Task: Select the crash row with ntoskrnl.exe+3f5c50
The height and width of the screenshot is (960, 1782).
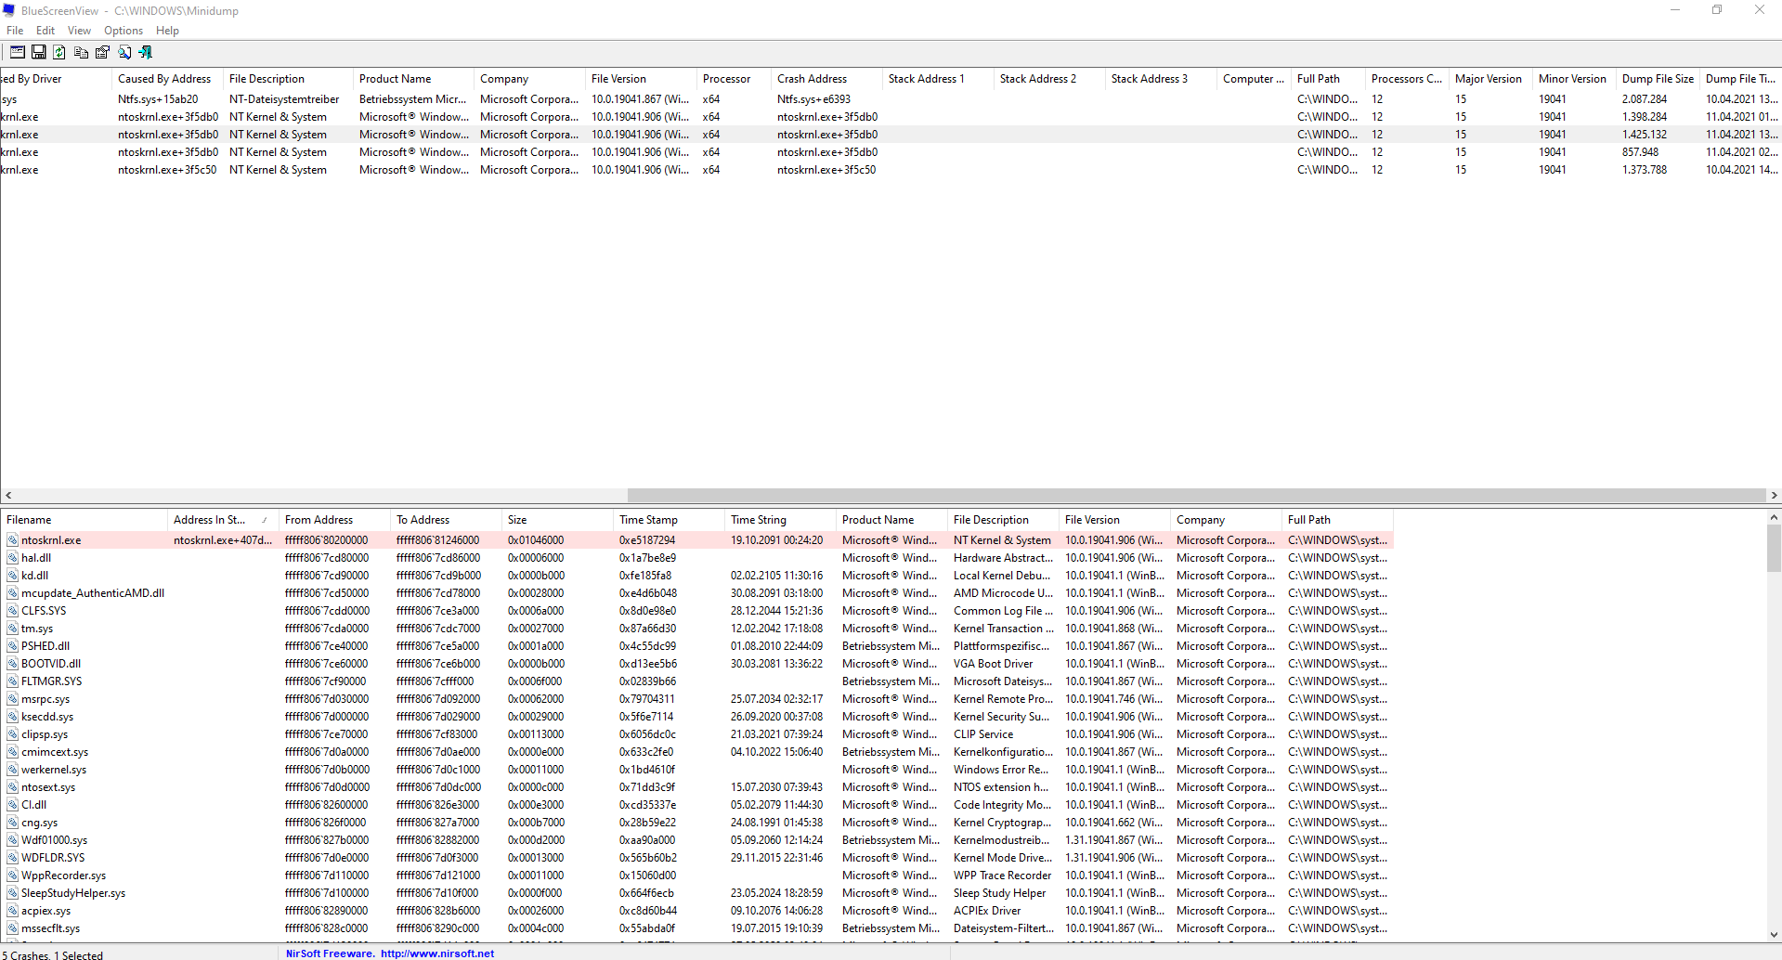Action: pos(891,170)
